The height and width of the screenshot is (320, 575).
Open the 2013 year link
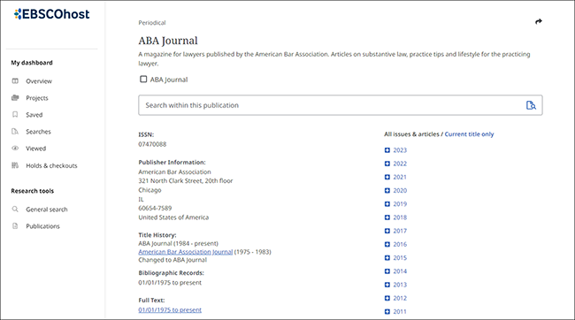400,285
